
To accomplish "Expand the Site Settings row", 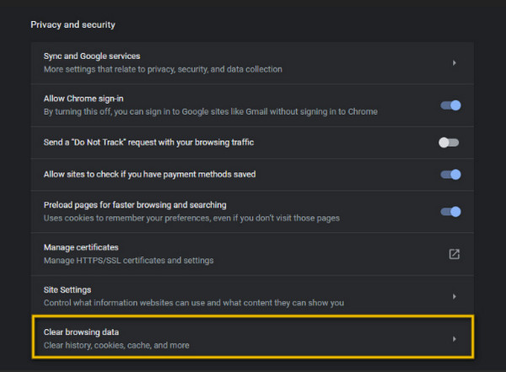I will pos(252,296).
